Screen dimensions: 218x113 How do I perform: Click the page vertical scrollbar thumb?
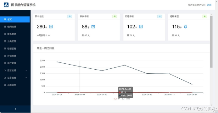[x=211, y=42]
